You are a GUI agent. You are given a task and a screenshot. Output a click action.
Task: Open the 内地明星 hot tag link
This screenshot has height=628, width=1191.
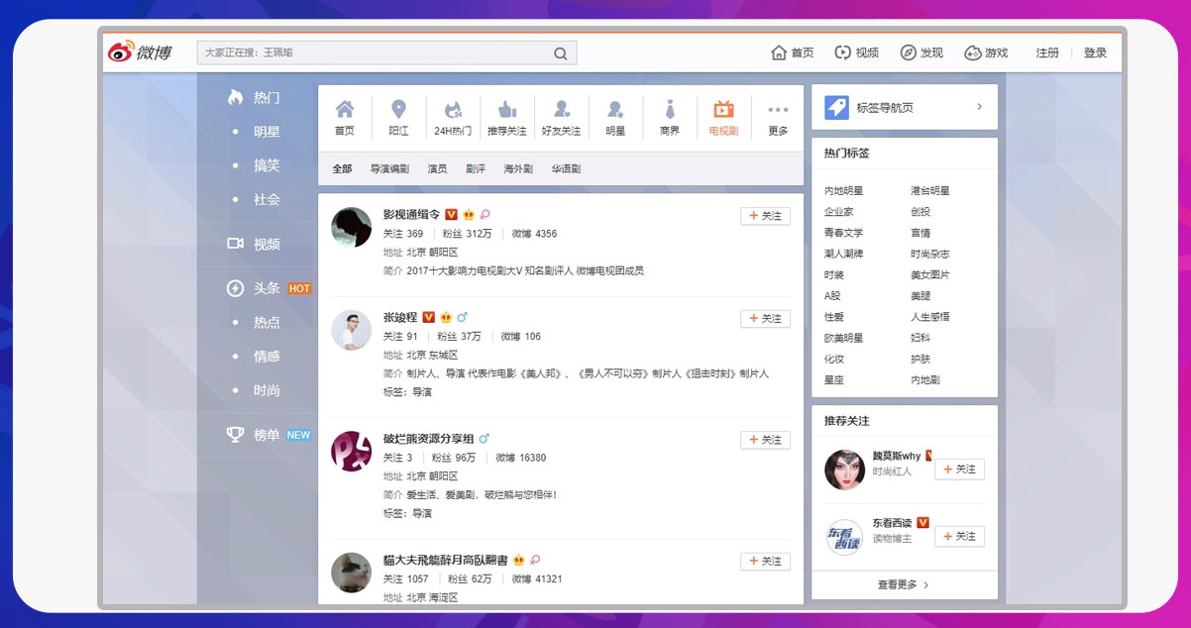coord(838,188)
